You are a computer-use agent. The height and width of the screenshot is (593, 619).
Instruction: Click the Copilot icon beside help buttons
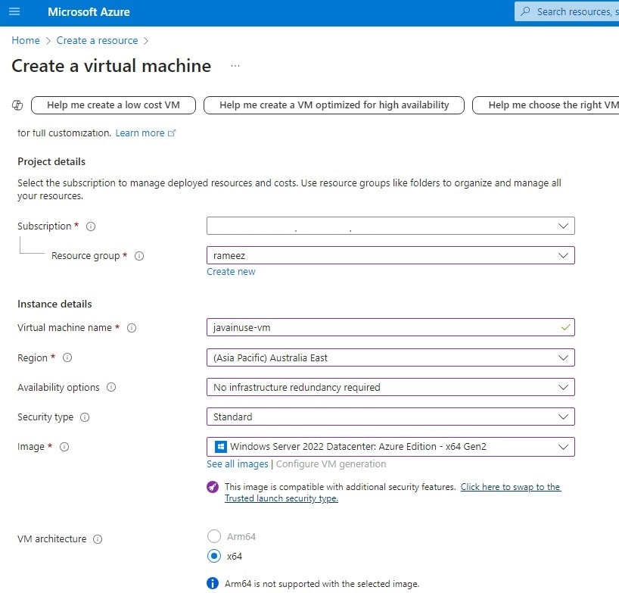17,105
